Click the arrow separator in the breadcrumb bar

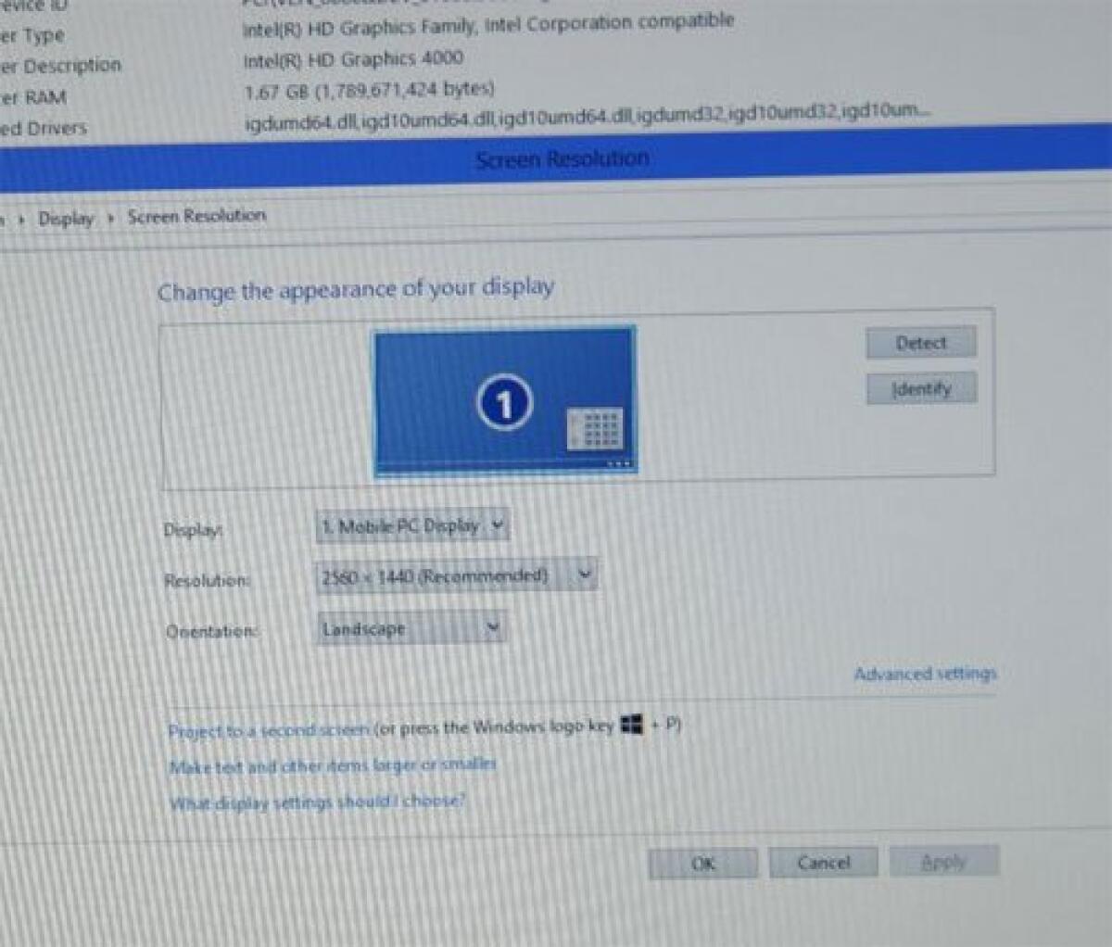(x=109, y=215)
